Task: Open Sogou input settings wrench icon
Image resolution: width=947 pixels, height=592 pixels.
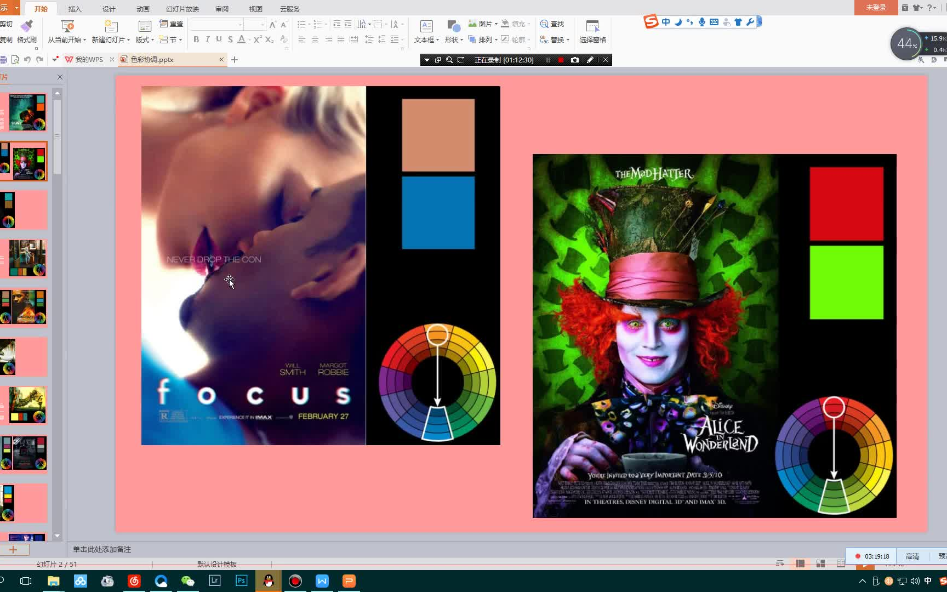Action: pos(750,22)
